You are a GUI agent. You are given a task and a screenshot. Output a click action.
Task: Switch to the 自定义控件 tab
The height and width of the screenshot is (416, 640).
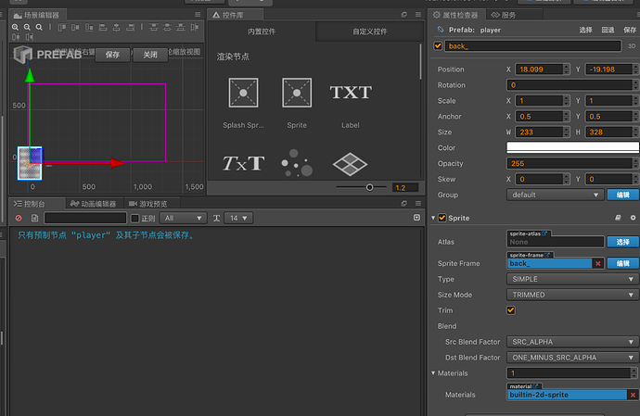pos(370,32)
